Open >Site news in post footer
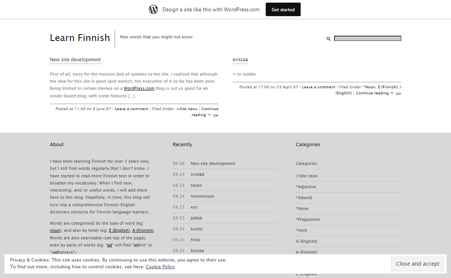This screenshot has height=278, width=451. coord(187,109)
